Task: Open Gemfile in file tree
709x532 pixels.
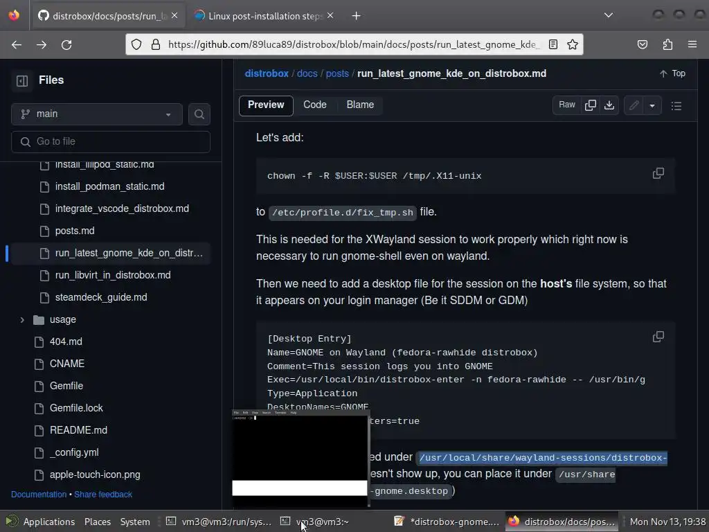Action: [66, 386]
